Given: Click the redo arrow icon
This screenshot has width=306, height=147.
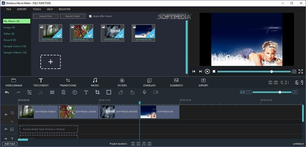Looking at the screenshot, I should (x=18, y=92).
